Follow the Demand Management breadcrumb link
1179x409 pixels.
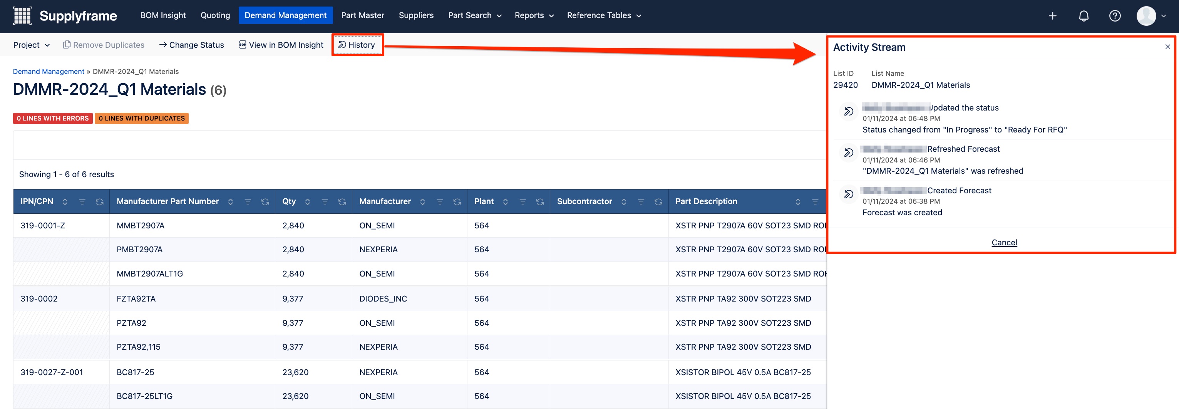49,72
